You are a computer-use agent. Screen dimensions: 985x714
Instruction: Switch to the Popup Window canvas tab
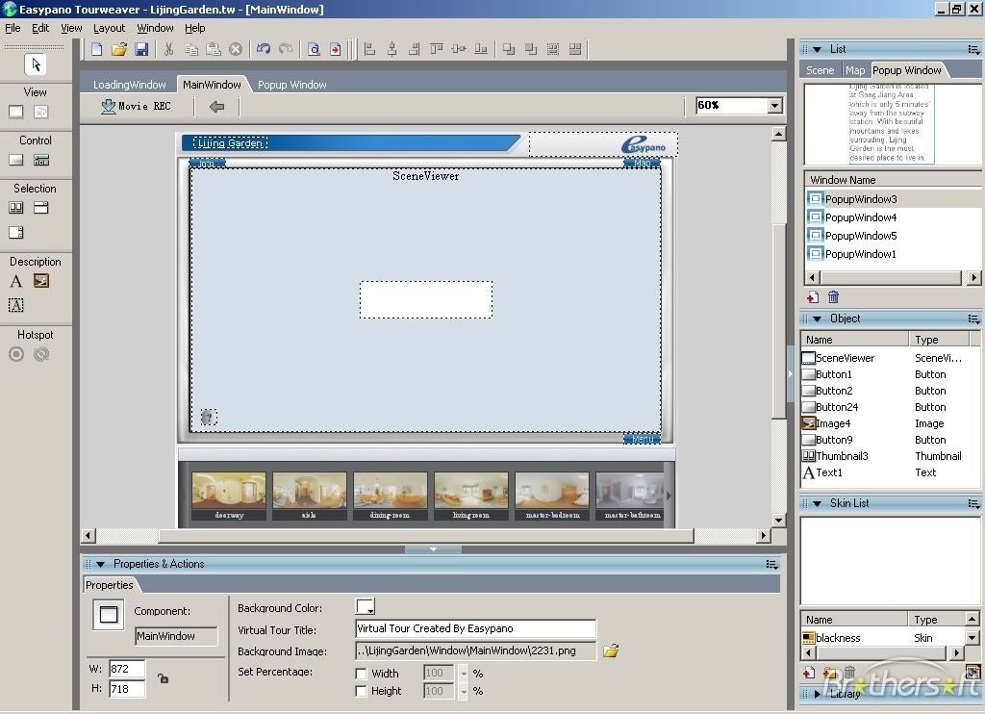coord(291,84)
